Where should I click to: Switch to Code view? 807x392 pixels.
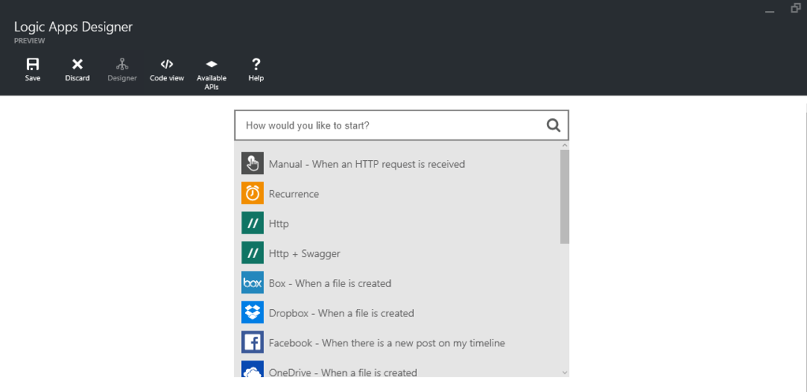click(x=167, y=65)
